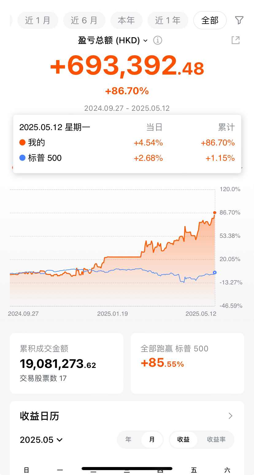Tap the 全部 range button
This screenshot has height=475, width=254.
pyautogui.click(x=210, y=20)
